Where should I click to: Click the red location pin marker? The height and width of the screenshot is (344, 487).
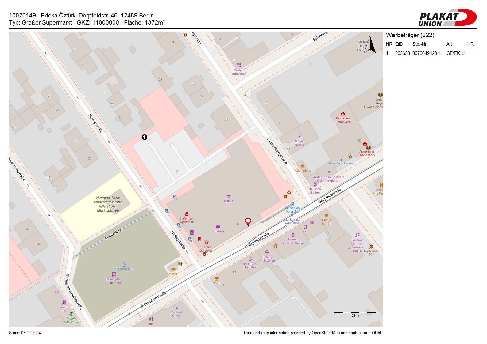click(248, 221)
